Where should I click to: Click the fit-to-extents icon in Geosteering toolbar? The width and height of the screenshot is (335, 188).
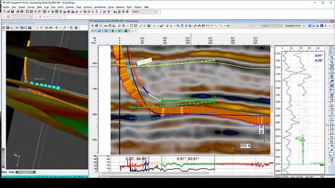131,26
